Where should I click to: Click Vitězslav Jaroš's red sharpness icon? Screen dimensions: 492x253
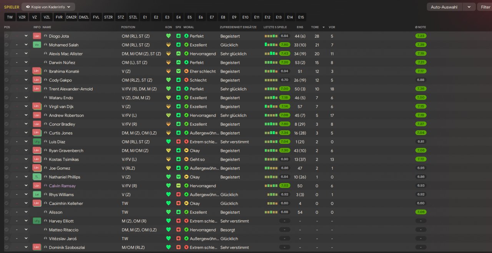coord(178,238)
